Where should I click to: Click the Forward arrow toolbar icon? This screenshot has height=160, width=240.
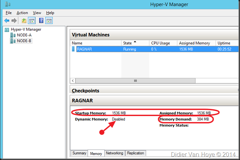click(14, 20)
